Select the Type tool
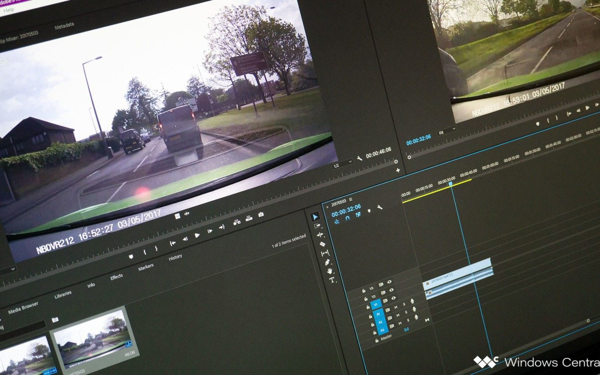 coord(332,280)
